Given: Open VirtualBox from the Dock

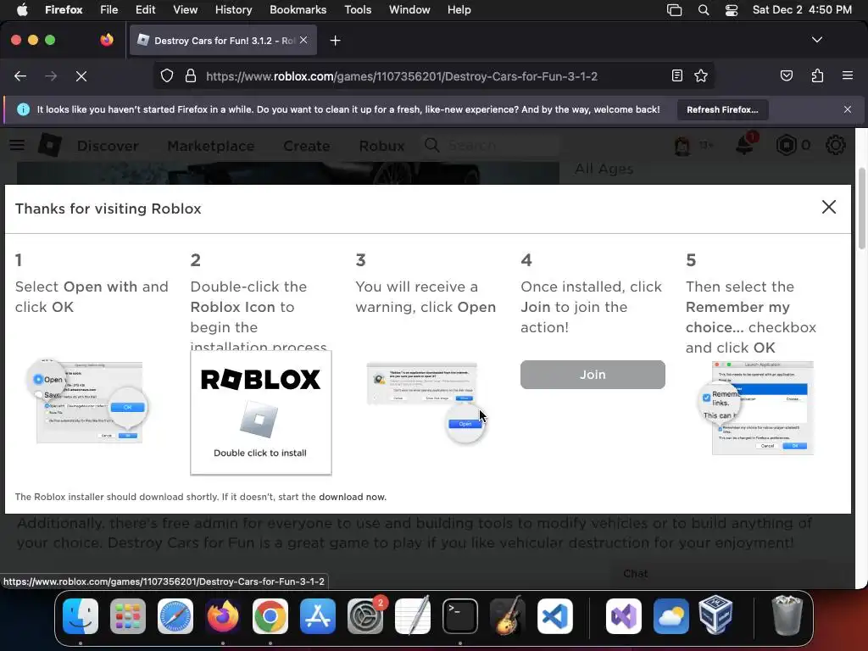Looking at the screenshot, I should click(715, 616).
